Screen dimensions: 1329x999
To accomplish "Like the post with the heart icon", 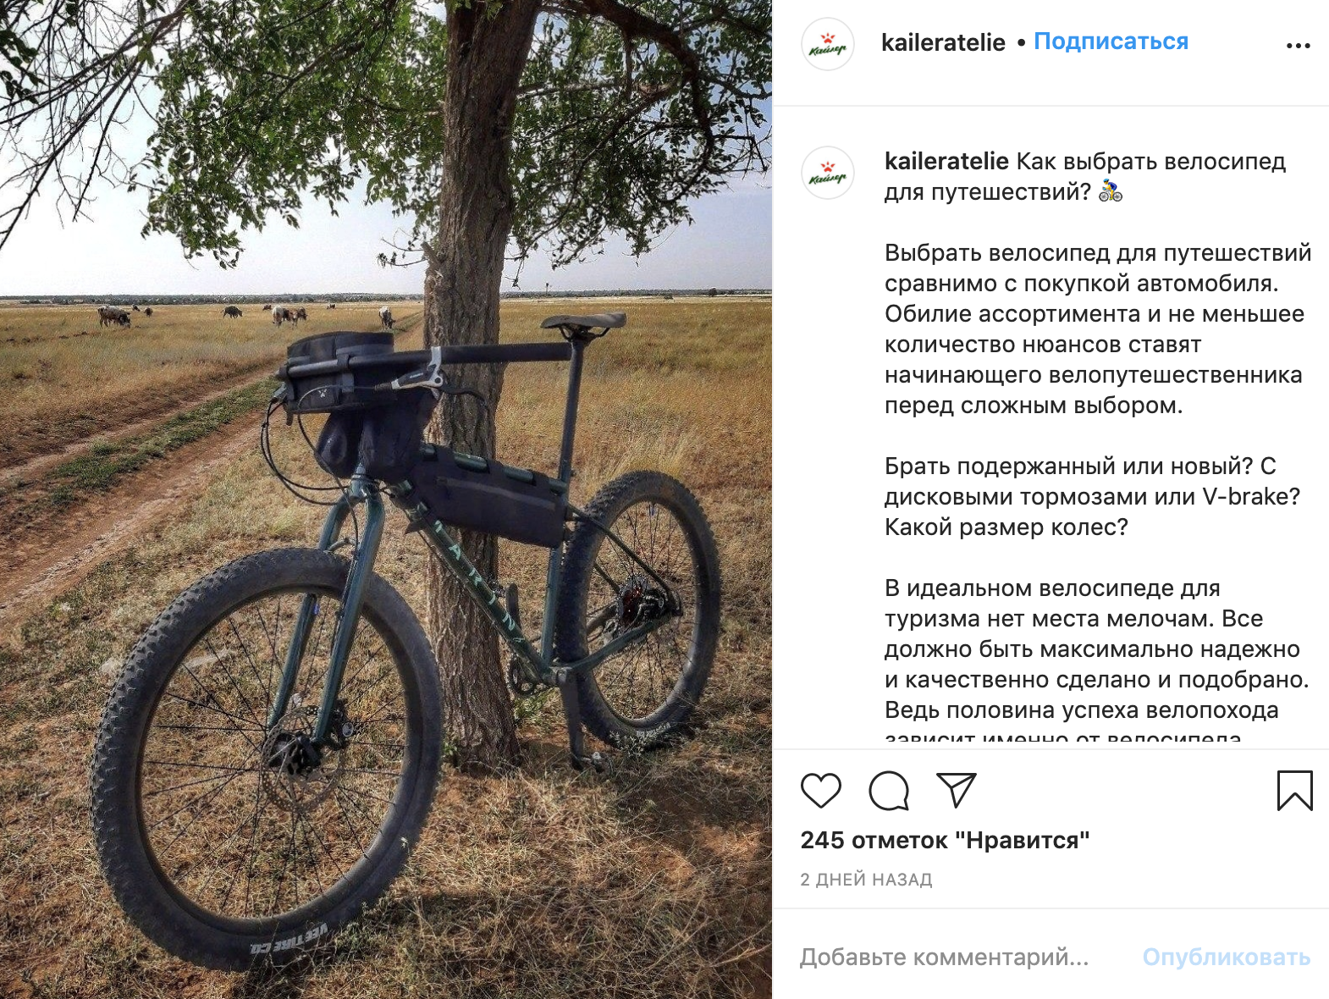I will [820, 791].
